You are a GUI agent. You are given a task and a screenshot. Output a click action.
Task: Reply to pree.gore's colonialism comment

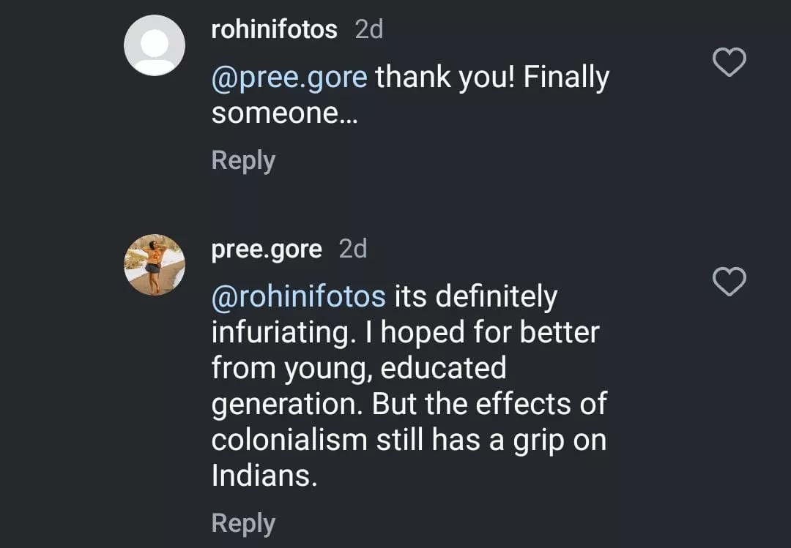(243, 523)
